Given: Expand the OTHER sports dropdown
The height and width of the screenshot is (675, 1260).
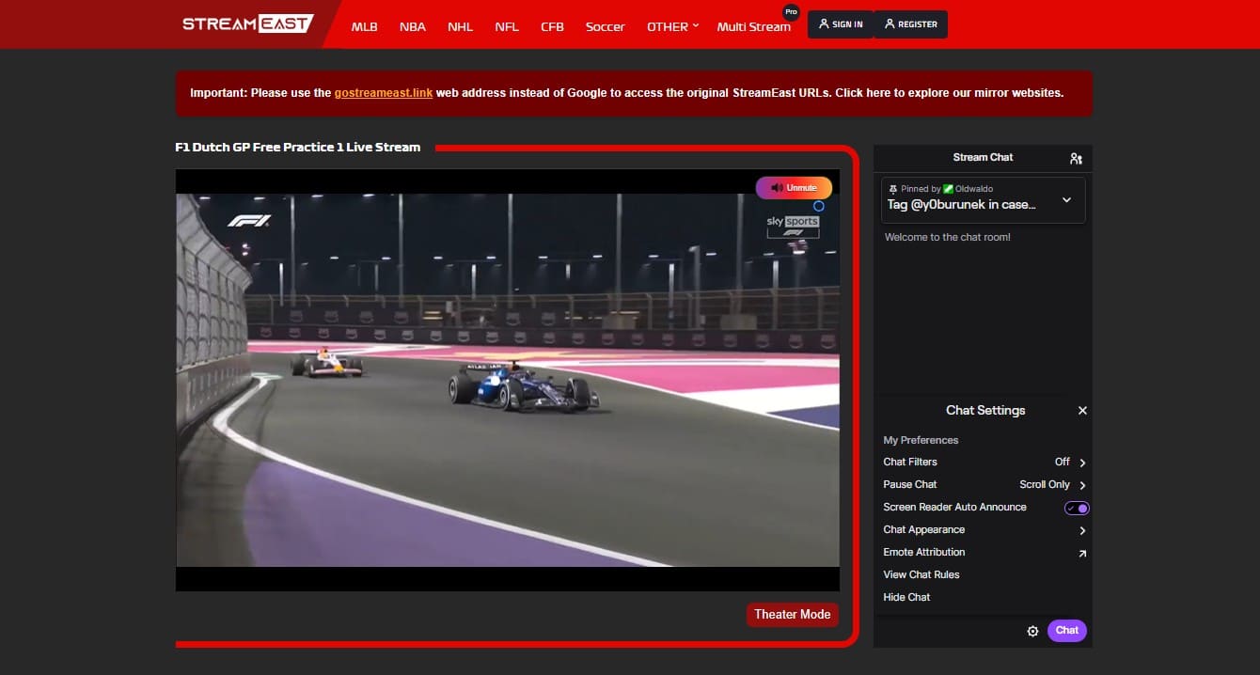Looking at the screenshot, I should pyautogui.click(x=672, y=26).
